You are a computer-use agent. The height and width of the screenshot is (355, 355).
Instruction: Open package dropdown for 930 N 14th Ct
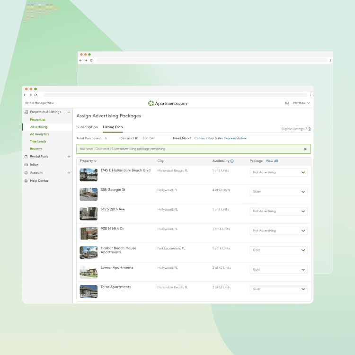click(278, 231)
